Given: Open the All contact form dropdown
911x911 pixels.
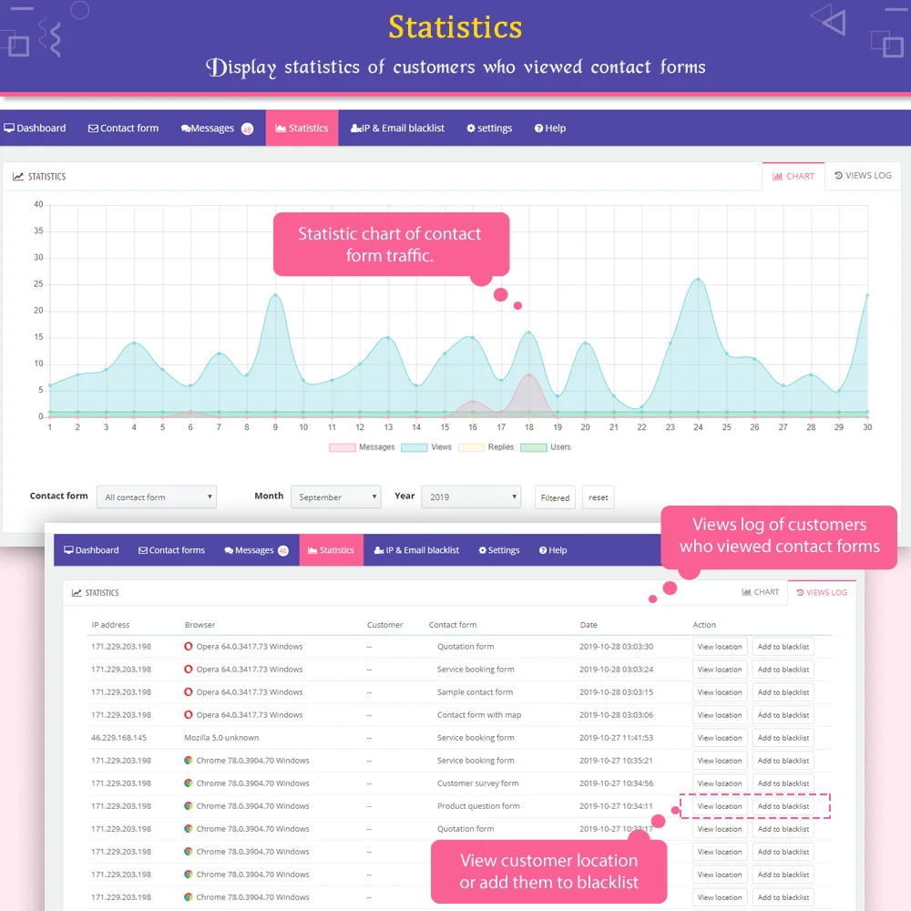Looking at the screenshot, I should coord(156,496).
